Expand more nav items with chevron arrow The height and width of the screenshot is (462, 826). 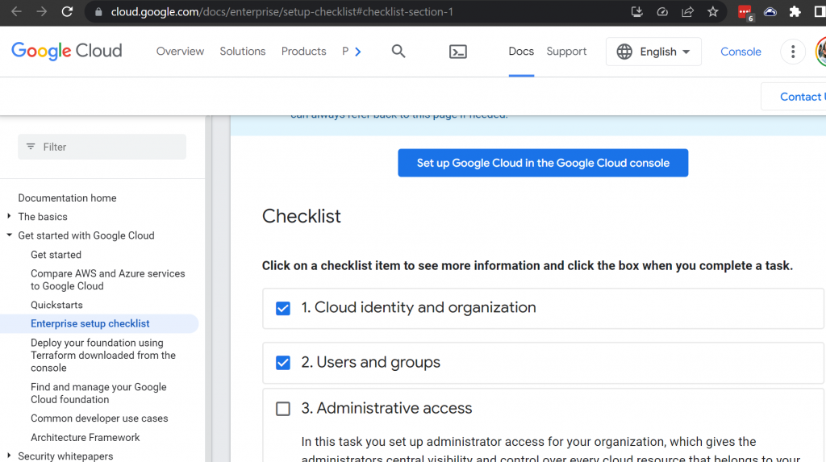point(358,52)
